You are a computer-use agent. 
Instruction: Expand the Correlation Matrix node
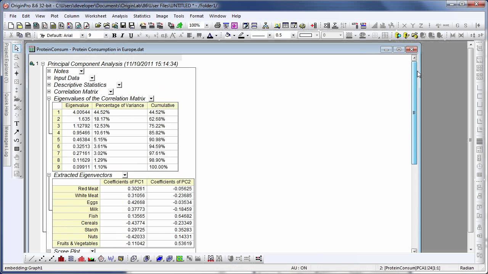49,92
